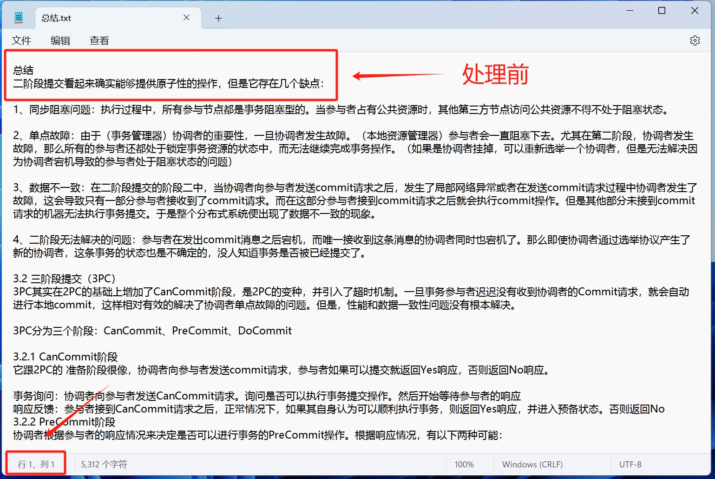The width and height of the screenshot is (715, 479).
Task: Click the word CanCommit in the phase list
Action: pos(131,331)
